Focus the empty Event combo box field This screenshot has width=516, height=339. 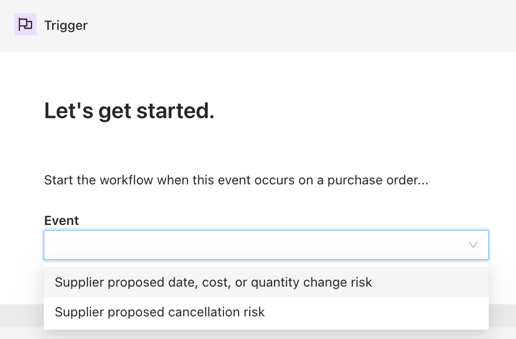pyautogui.click(x=266, y=245)
